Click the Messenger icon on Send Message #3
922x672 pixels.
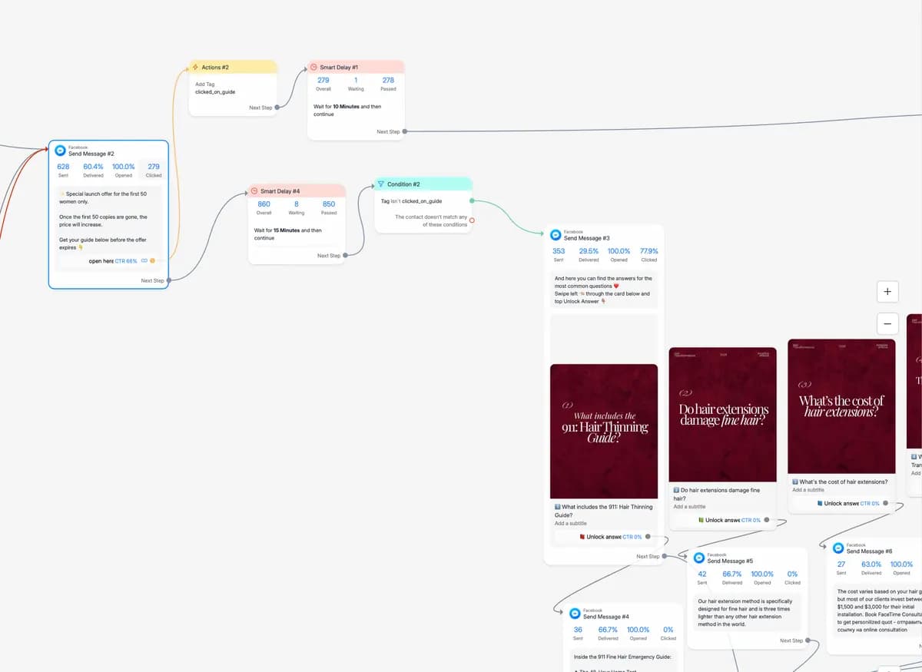[x=556, y=235]
